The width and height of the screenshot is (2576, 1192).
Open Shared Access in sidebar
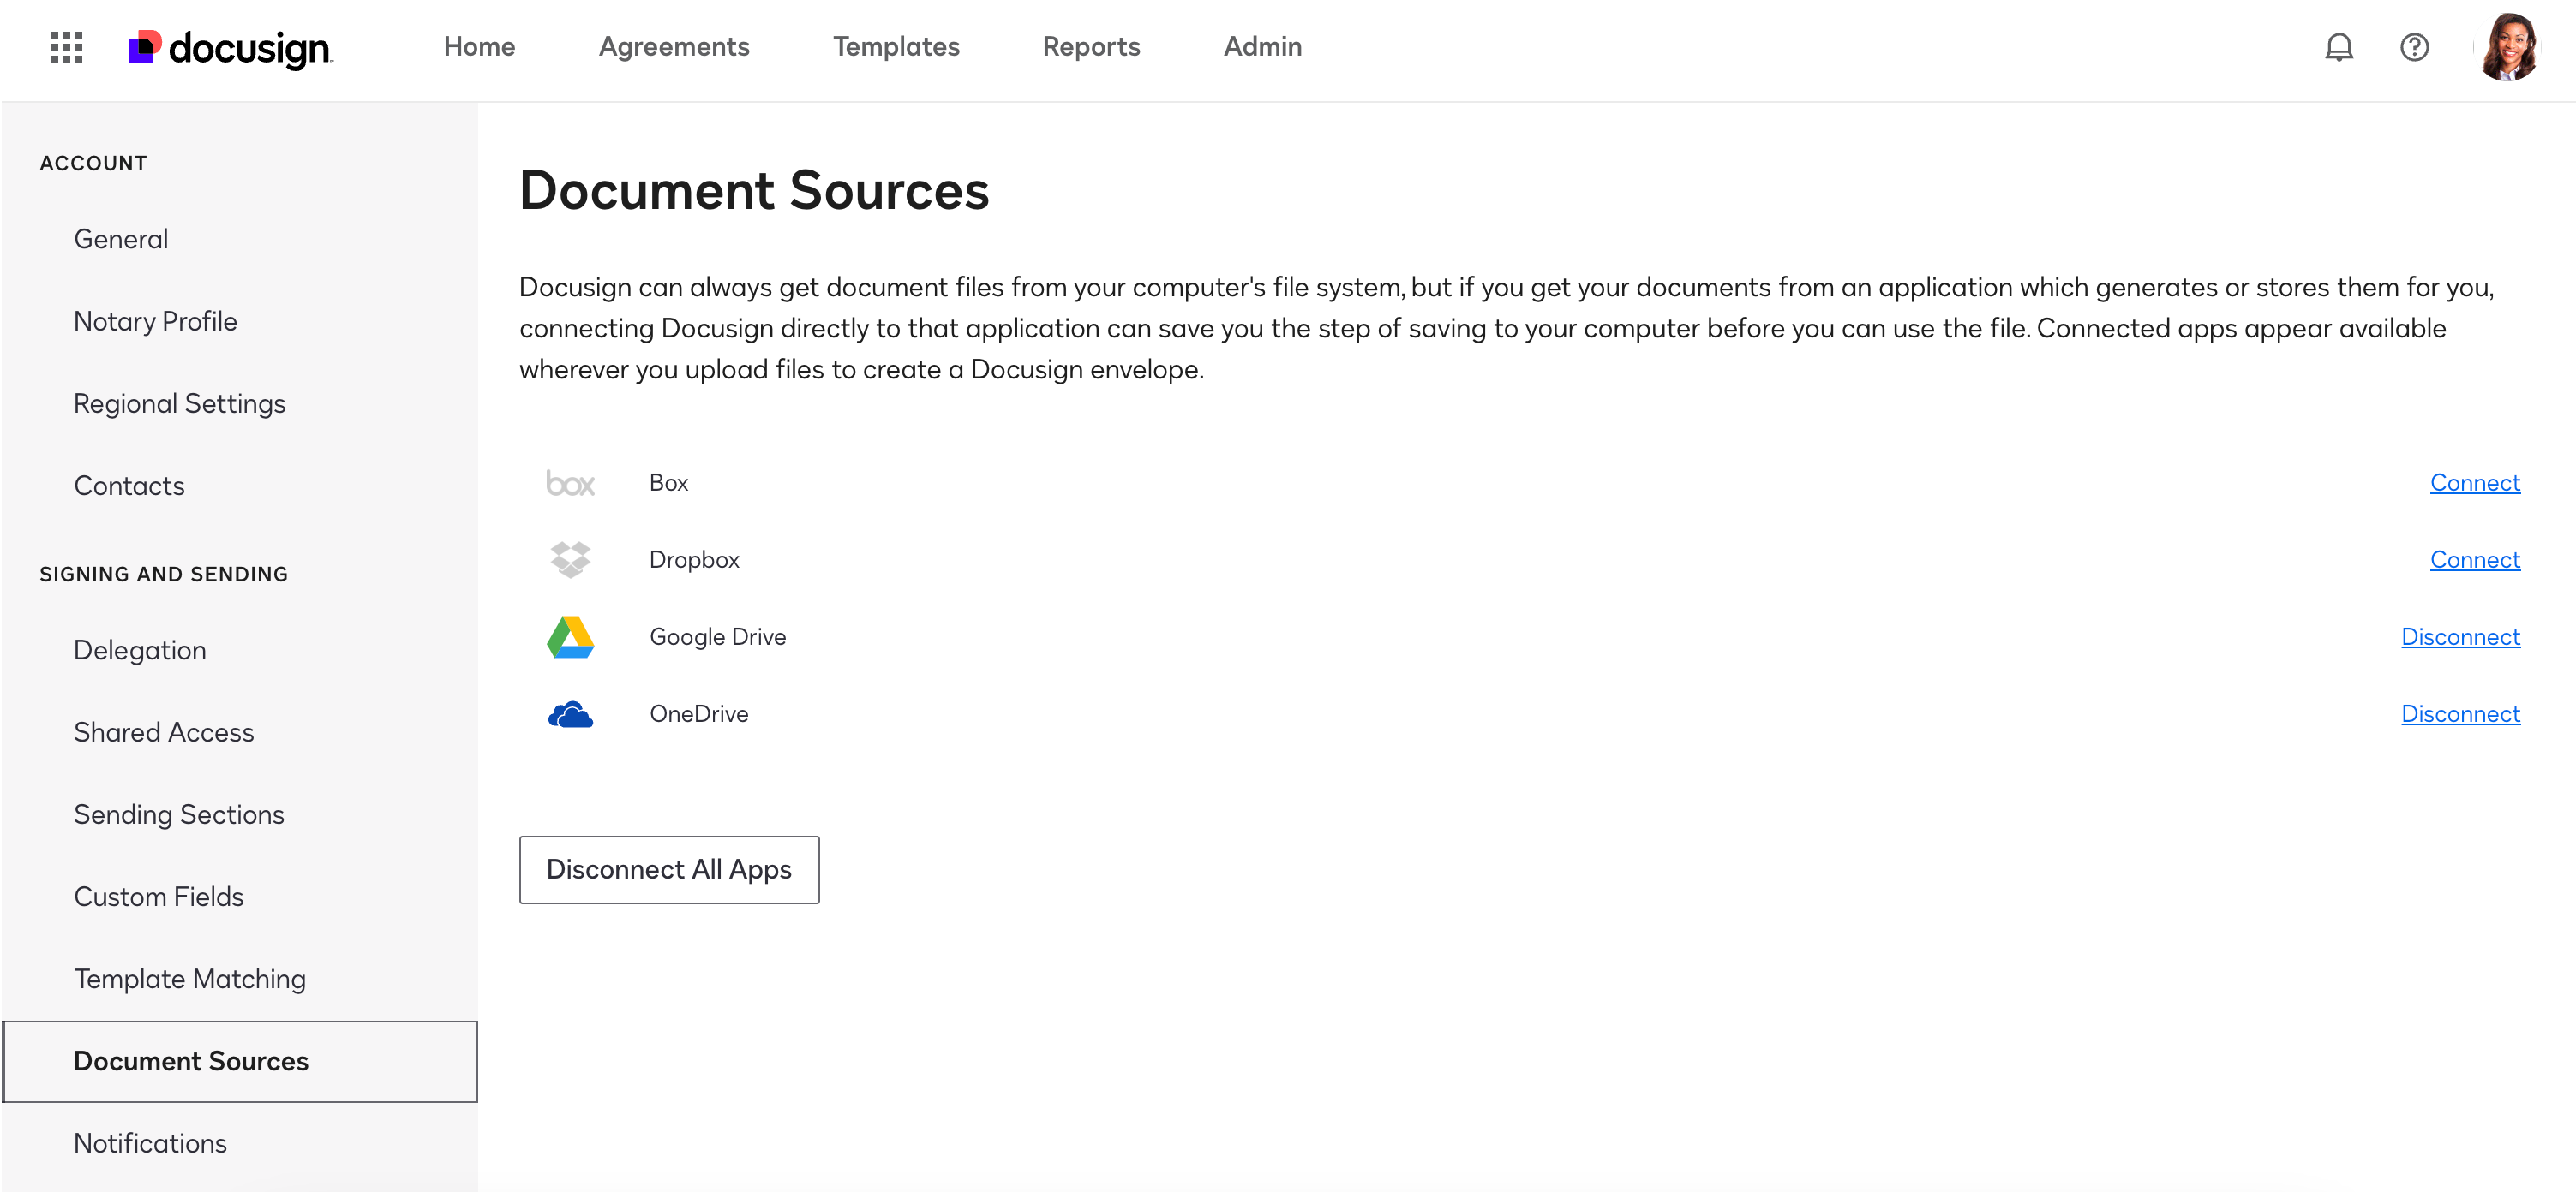164,731
